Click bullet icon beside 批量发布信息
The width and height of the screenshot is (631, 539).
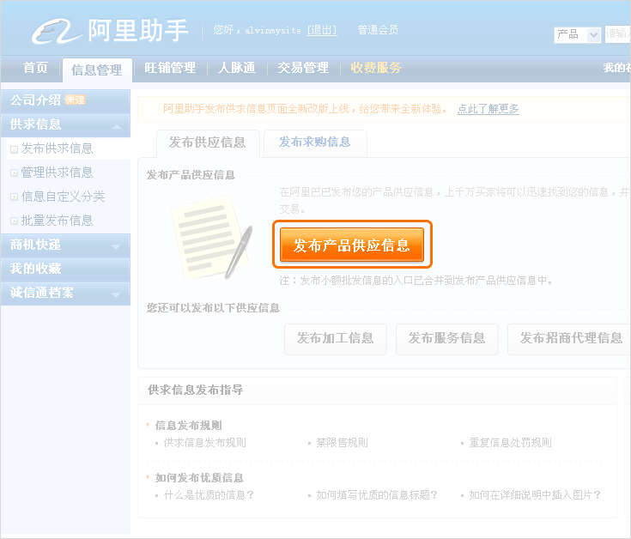(x=14, y=221)
